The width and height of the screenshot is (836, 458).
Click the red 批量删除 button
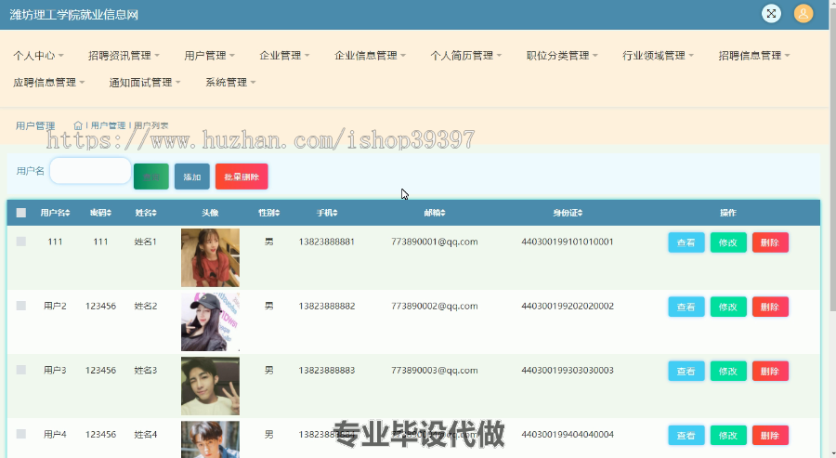(242, 177)
